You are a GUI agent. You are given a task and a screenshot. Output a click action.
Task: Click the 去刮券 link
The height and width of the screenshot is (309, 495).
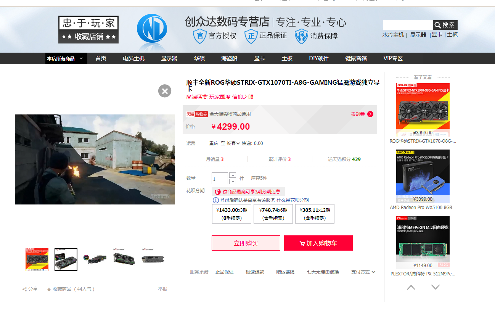pyautogui.click(x=358, y=114)
